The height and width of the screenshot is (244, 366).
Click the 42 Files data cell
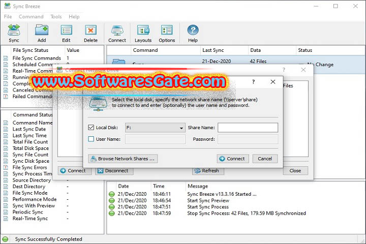pos(258,61)
